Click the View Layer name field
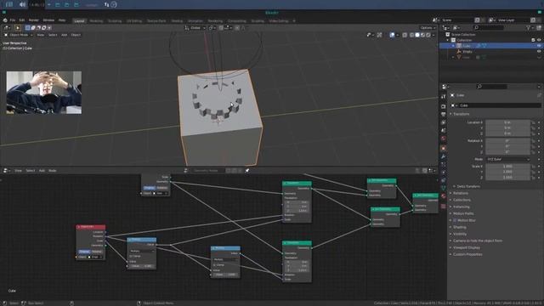 [513, 20]
